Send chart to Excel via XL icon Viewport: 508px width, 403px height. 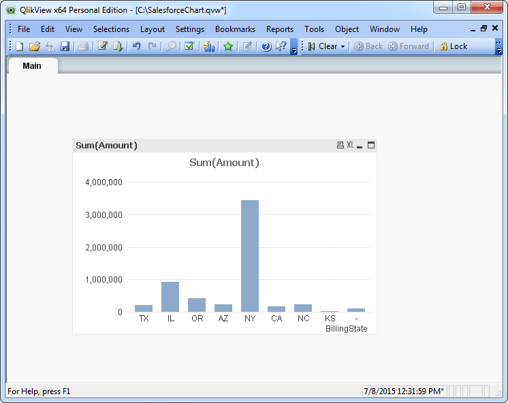(350, 145)
